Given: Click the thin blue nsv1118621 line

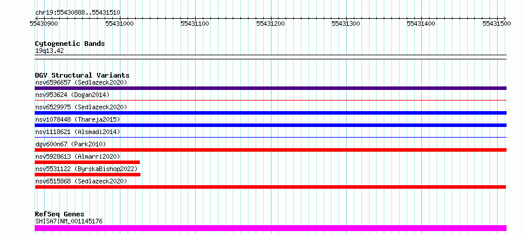Looking at the screenshot, I should coord(270,137).
